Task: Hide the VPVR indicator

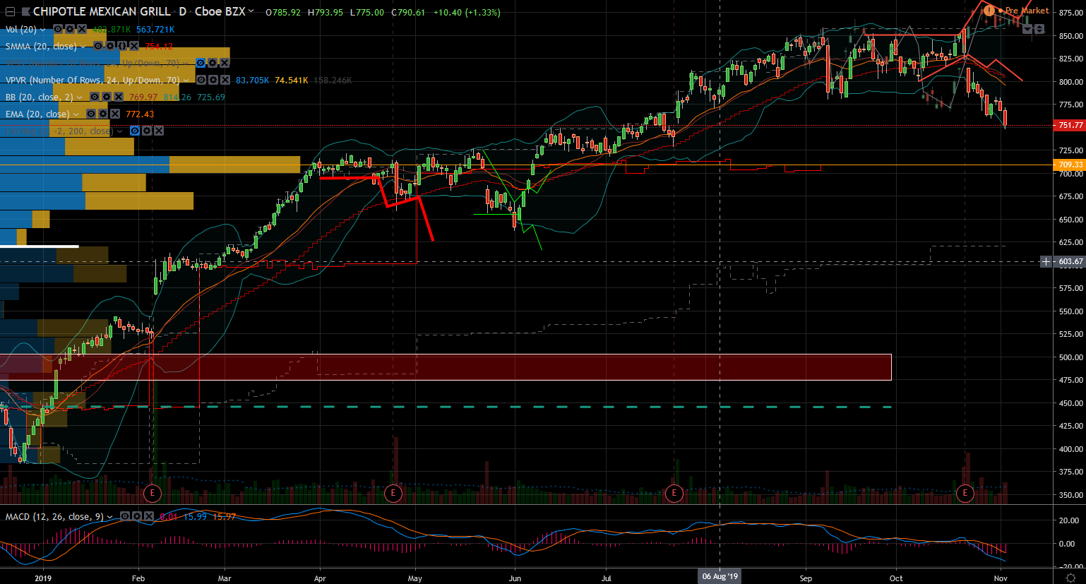Action: pyautogui.click(x=201, y=80)
